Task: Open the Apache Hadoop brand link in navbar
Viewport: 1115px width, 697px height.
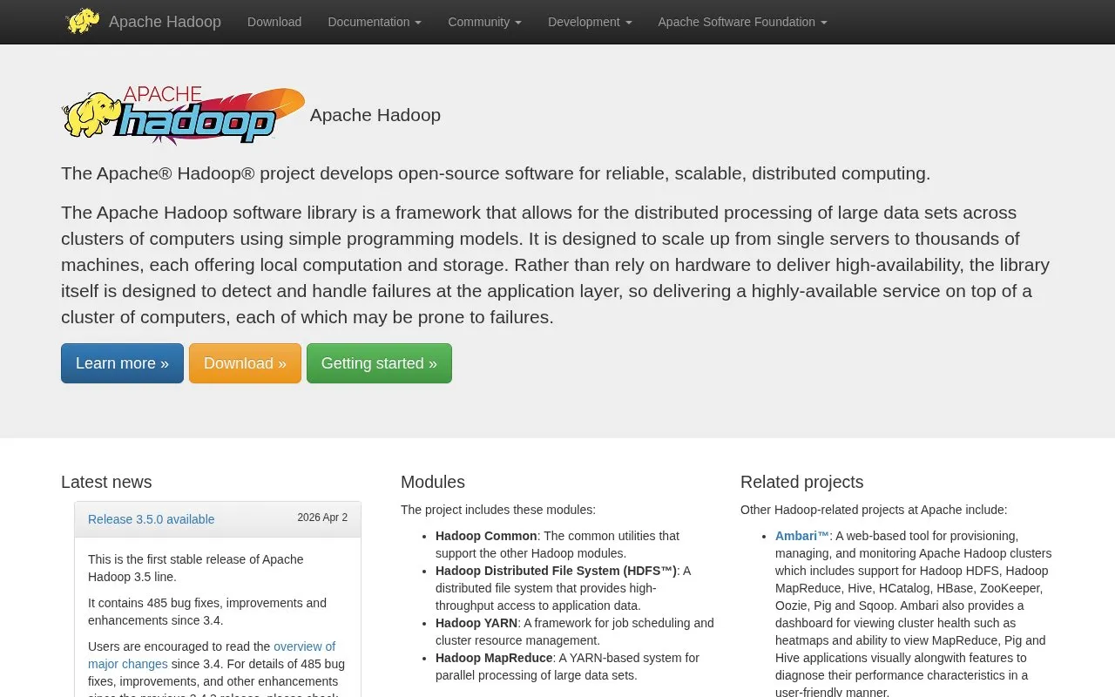Action: click(x=165, y=22)
